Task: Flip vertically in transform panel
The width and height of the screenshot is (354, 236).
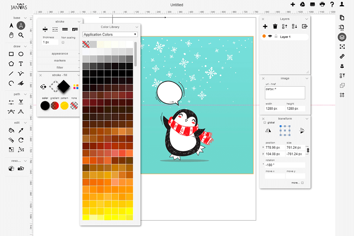Action: click(302, 131)
